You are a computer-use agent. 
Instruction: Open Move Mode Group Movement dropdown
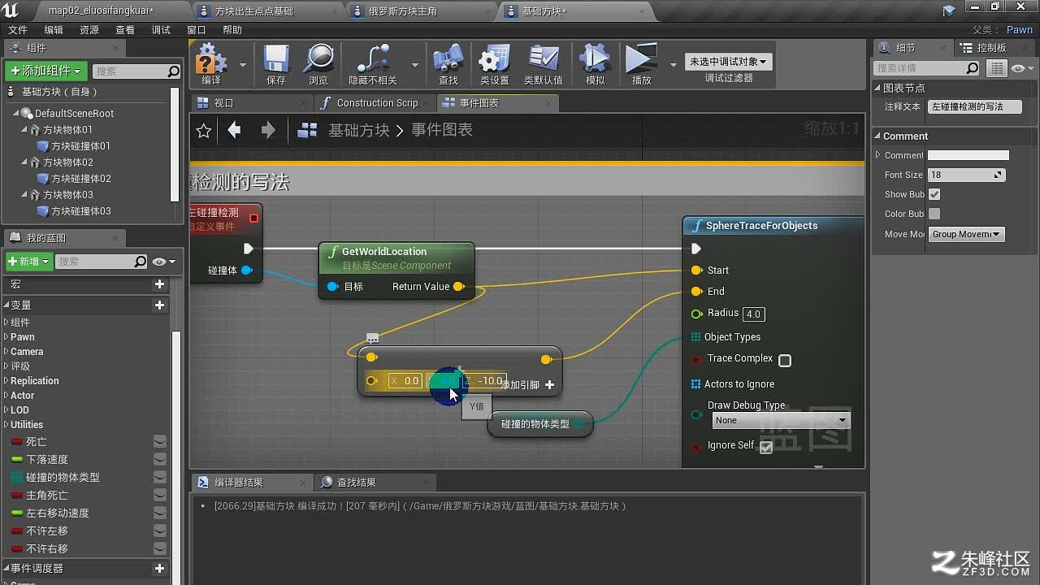pyautogui.click(x=966, y=234)
